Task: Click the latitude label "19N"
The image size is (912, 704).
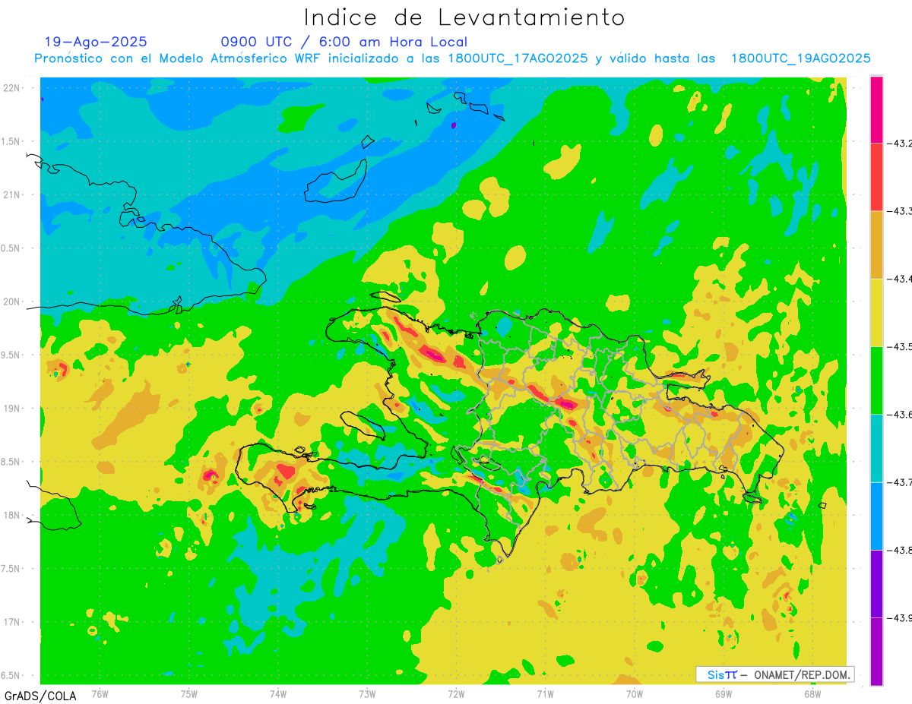Action: [x=13, y=409]
